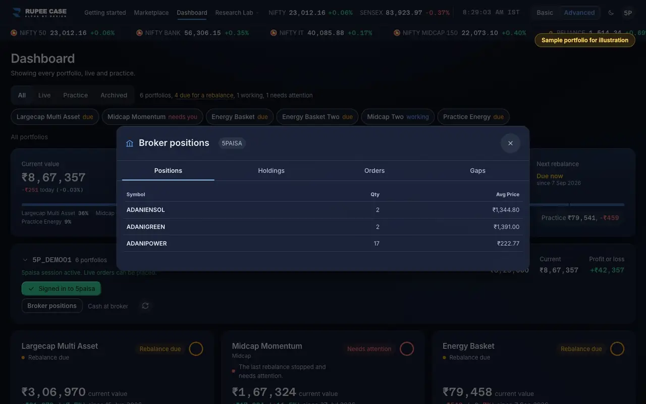
Task: Show Archived portfolios
Action: tap(114, 95)
